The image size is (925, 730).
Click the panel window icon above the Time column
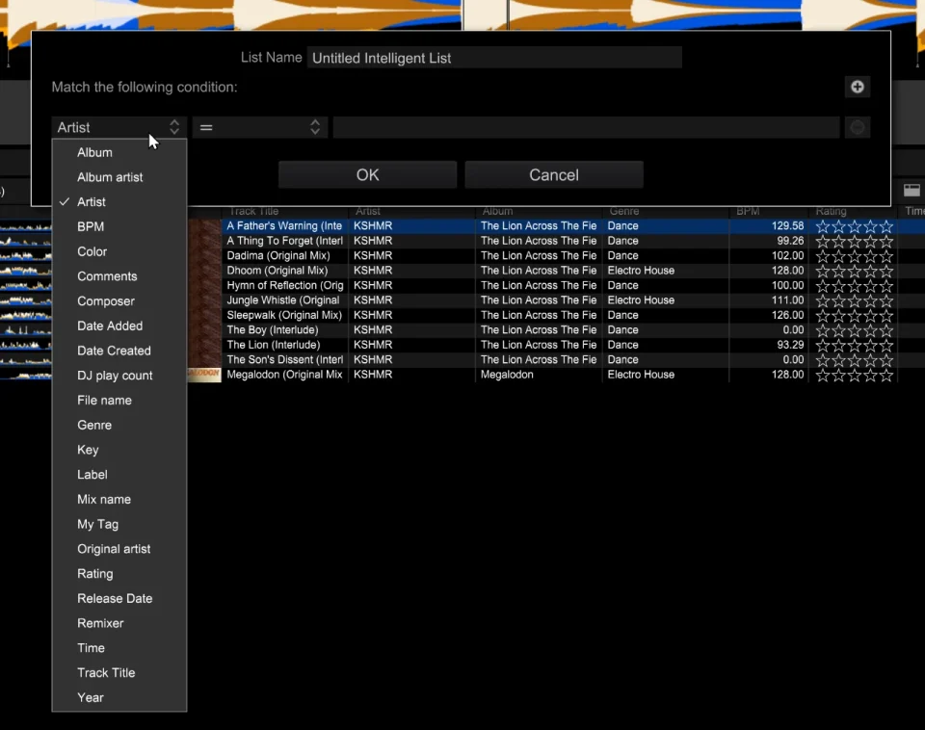pyautogui.click(x=912, y=192)
